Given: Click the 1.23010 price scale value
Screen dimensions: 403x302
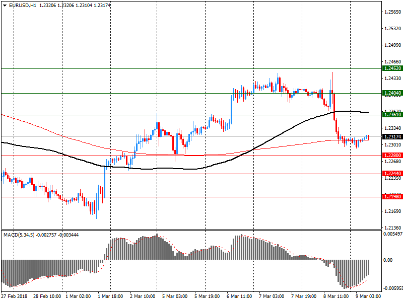Looking at the screenshot, I should (x=393, y=145).
